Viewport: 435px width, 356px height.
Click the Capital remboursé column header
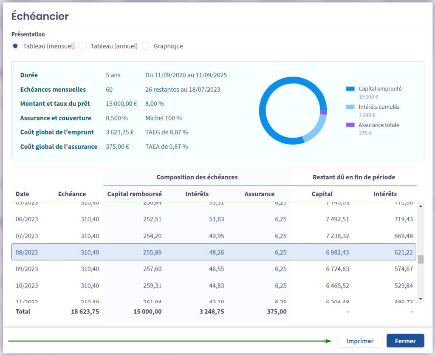tap(134, 194)
